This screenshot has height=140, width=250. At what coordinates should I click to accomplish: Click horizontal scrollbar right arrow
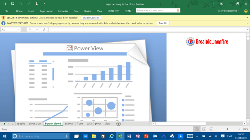click(244, 124)
